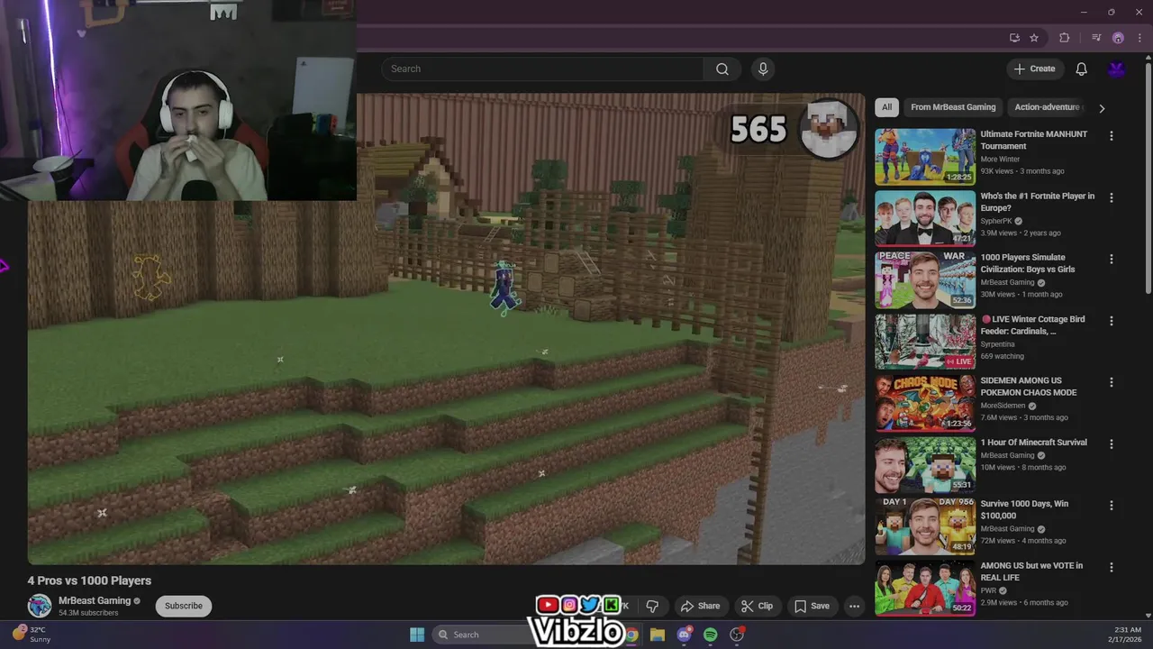Image resolution: width=1153 pixels, height=649 pixels.
Task: Open the AMONG US real life thumbnail
Action: coord(925,587)
